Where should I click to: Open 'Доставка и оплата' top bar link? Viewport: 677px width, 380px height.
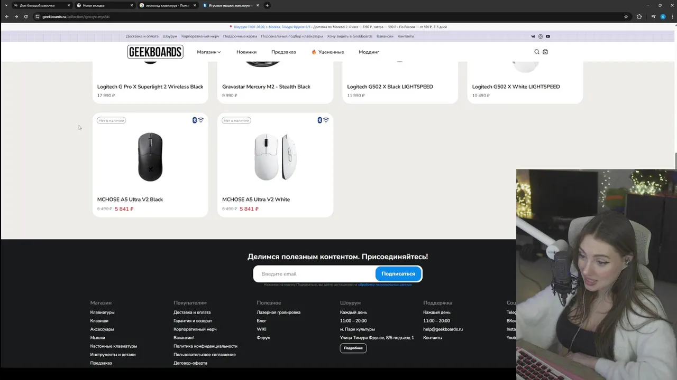[142, 36]
